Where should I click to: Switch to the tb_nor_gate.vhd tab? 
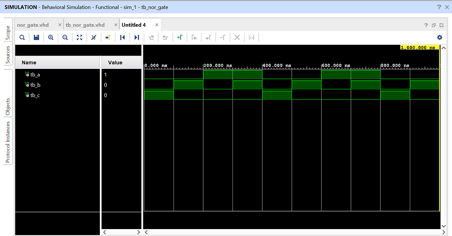click(x=85, y=25)
